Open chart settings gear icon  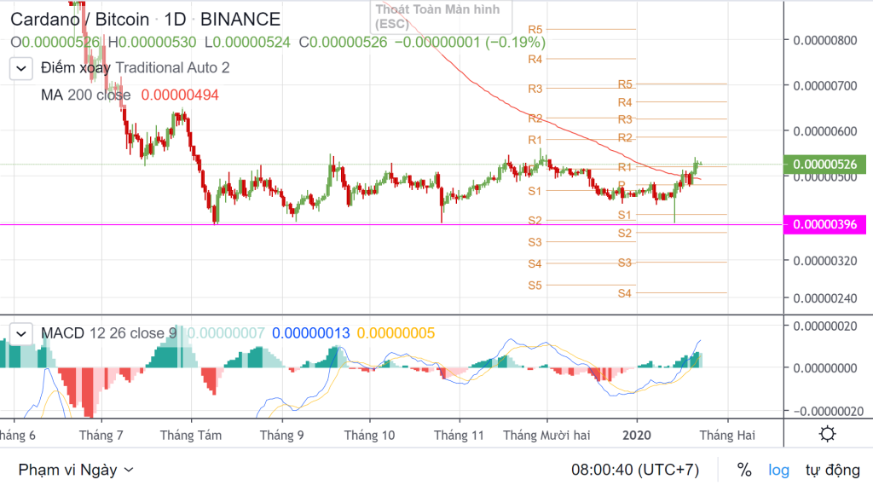826,435
